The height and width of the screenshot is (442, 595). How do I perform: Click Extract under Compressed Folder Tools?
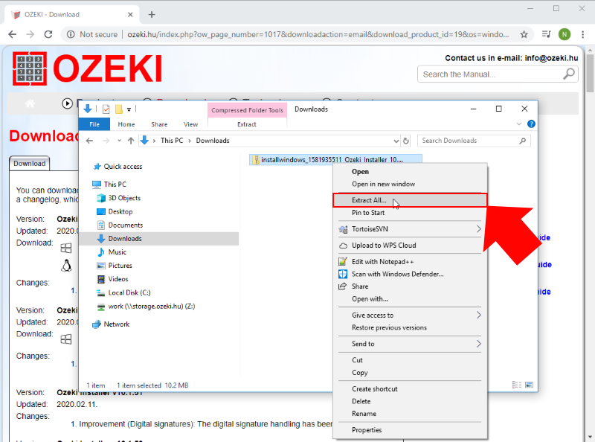246,124
